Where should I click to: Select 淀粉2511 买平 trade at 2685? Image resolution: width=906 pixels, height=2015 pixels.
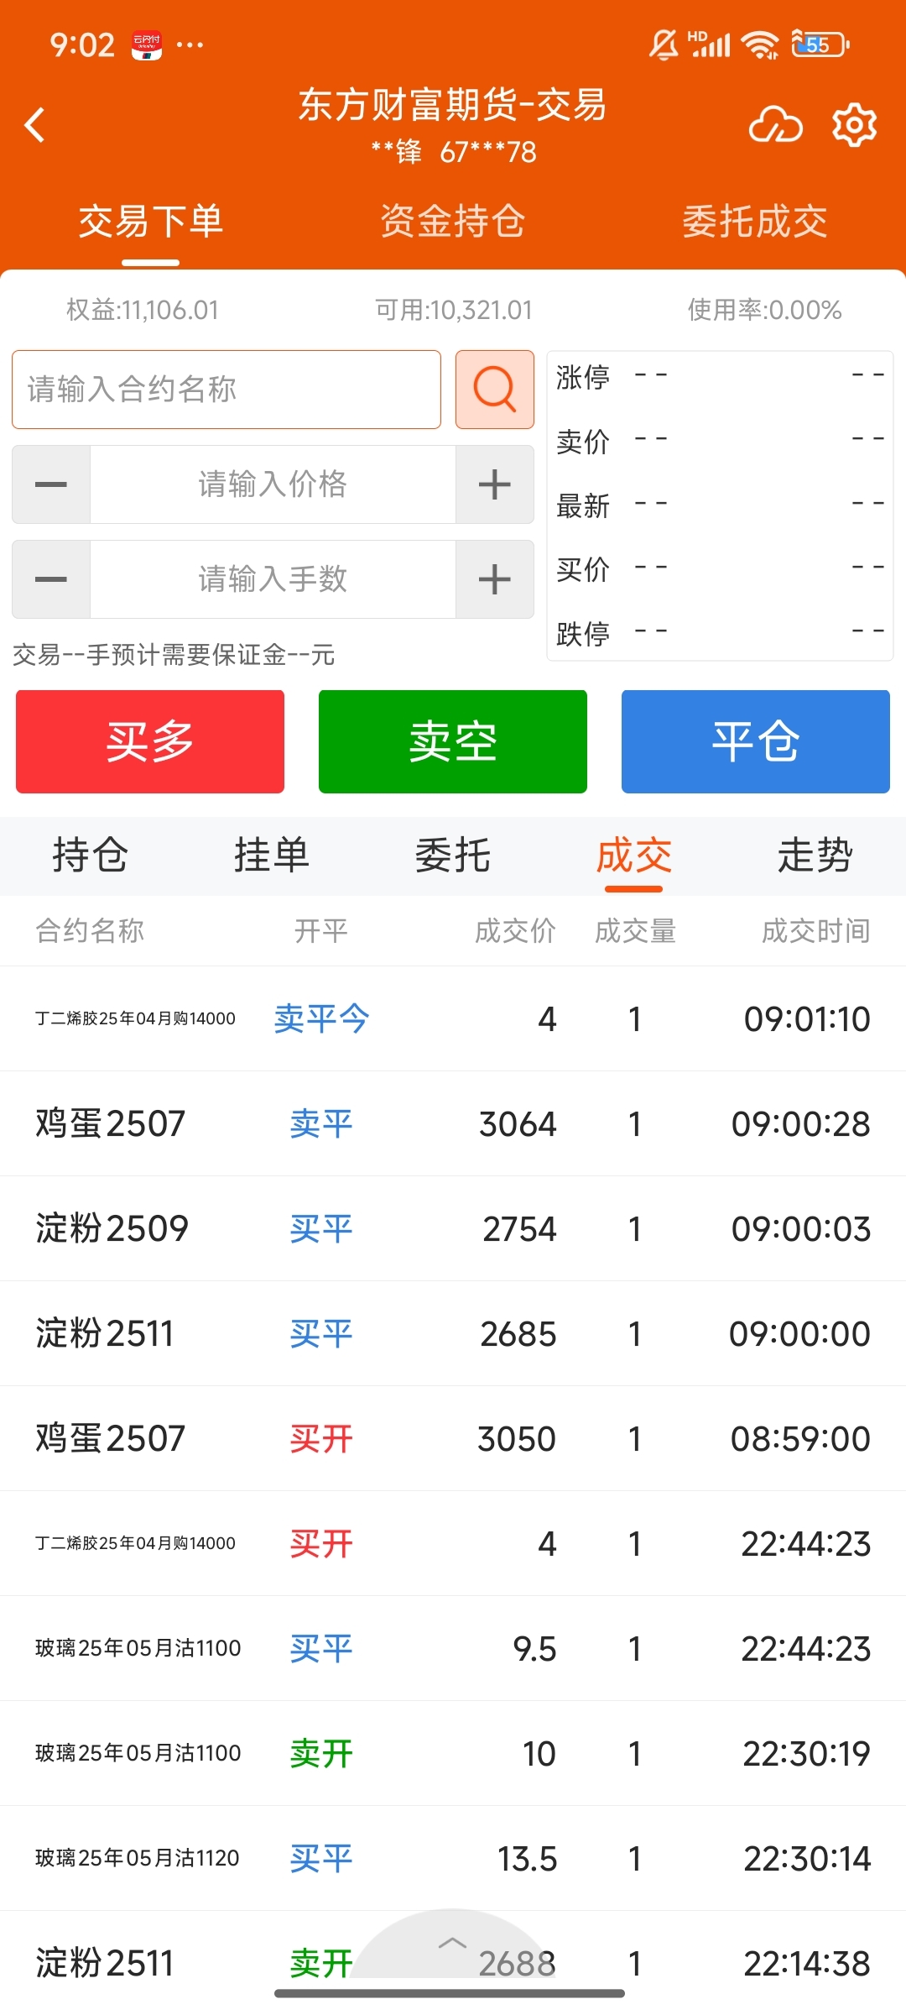(453, 1333)
